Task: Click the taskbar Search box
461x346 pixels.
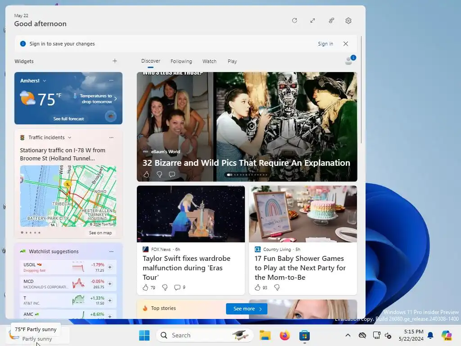Action: pyautogui.click(x=205, y=335)
